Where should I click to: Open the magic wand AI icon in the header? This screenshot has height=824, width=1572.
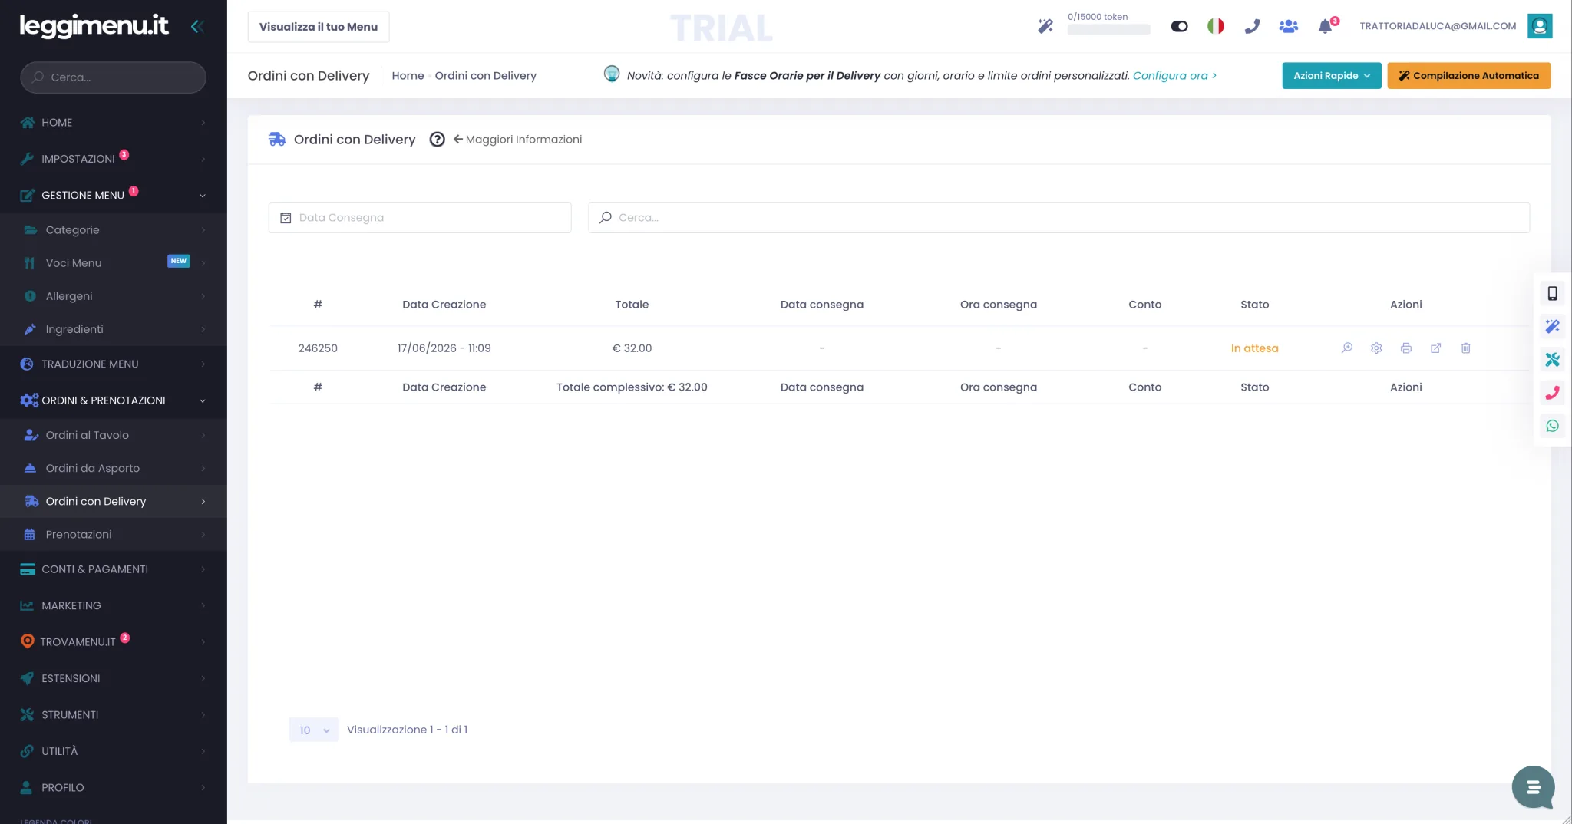pyautogui.click(x=1045, y=26)
